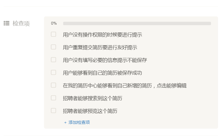Select the text 用户没有填写必要的信息提示不能保存
222x136 pixels.
[105, 60]
